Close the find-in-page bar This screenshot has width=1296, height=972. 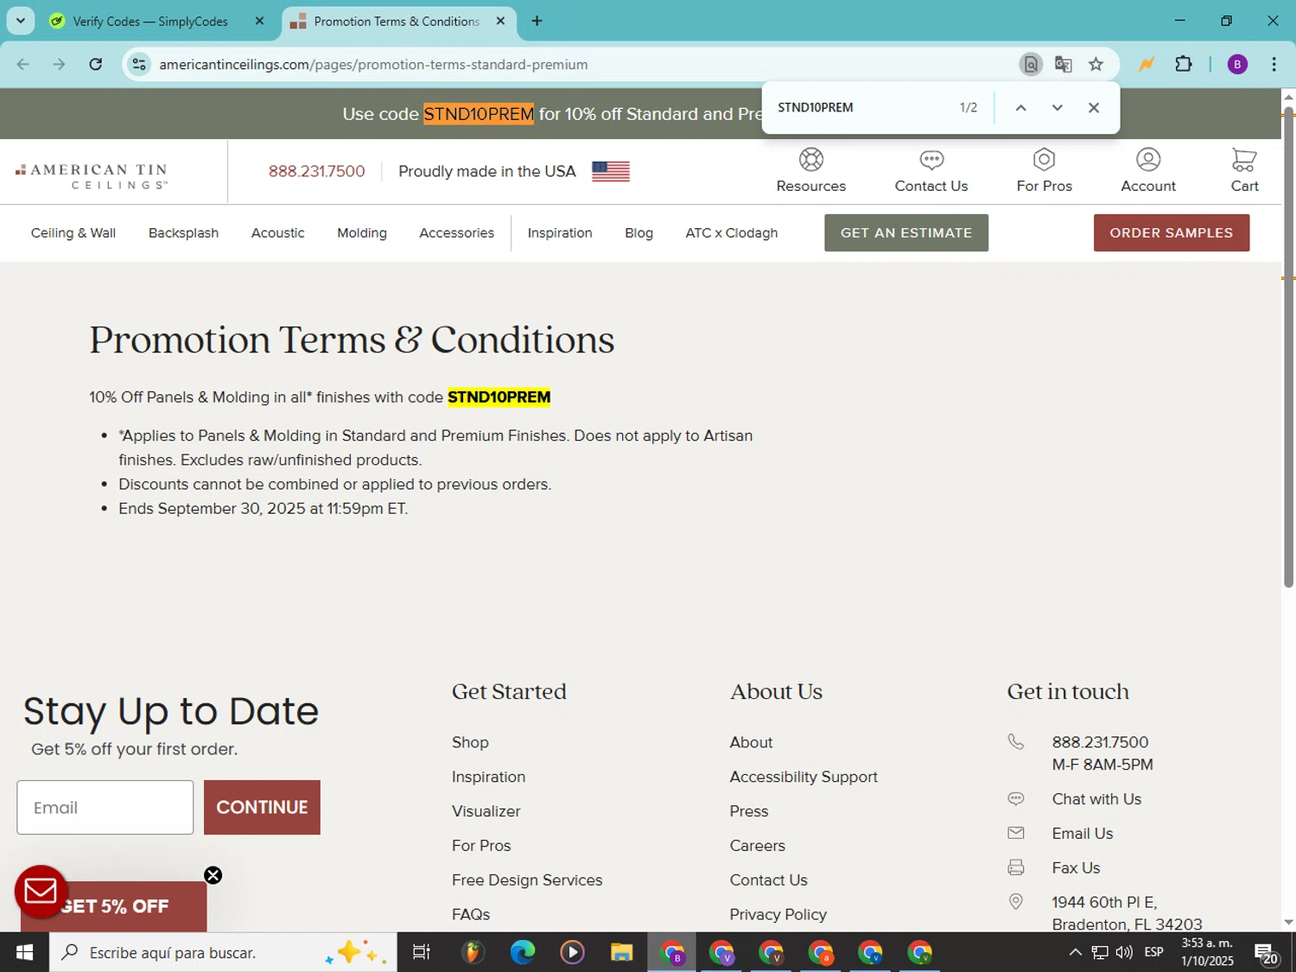1094,108
